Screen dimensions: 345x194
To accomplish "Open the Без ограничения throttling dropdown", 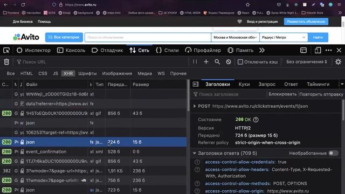I will pyautogui.click(x=307, y=62).
